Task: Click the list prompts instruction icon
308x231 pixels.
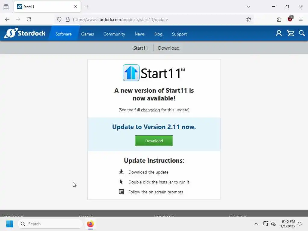Action: click(121, 192)
